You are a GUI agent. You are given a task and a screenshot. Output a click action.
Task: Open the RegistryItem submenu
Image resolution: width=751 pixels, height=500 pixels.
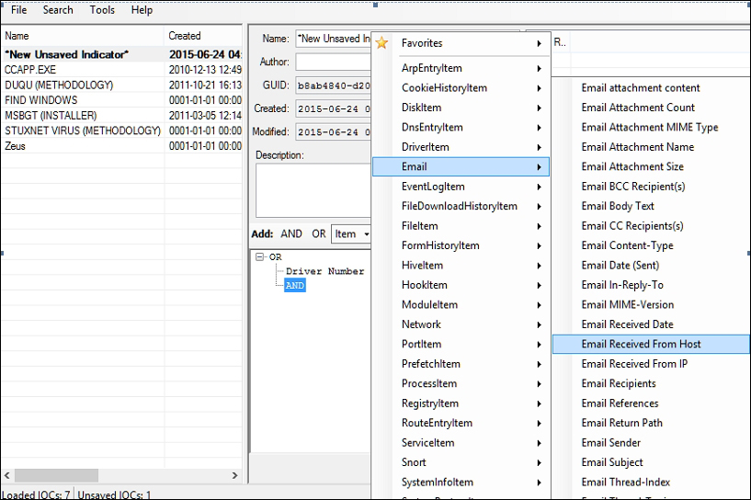[461, 403]
